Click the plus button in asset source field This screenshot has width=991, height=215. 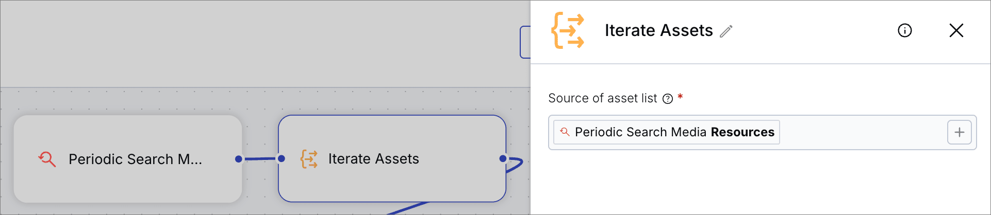pyautogui.click(x=960, y=132)
